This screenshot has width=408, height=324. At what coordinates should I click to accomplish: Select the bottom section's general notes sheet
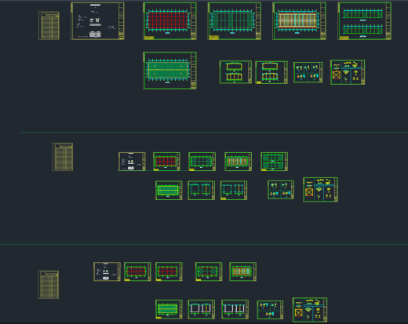107,271
